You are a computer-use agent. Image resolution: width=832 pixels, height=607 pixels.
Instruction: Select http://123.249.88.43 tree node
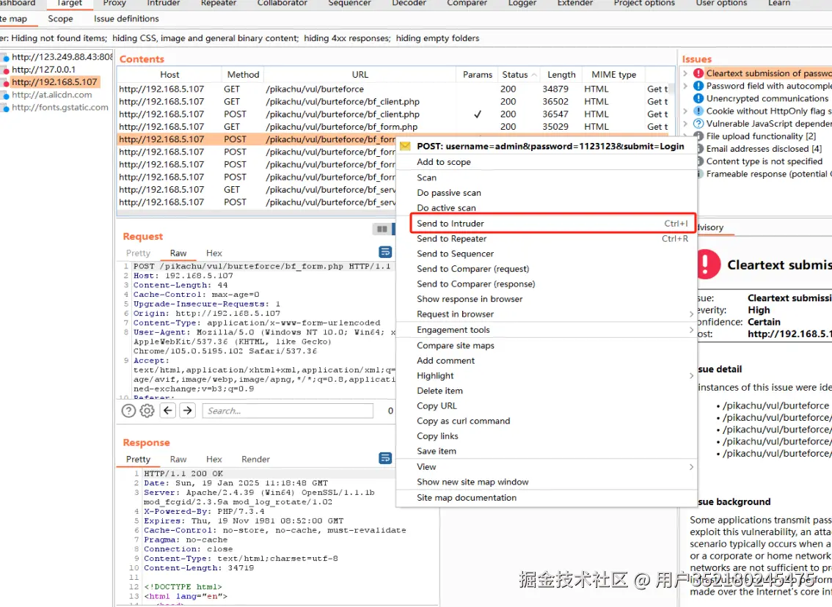click(x=62, y=56)
